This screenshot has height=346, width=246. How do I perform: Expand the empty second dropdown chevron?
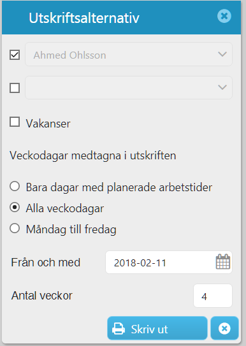click(x=222, y=87)
